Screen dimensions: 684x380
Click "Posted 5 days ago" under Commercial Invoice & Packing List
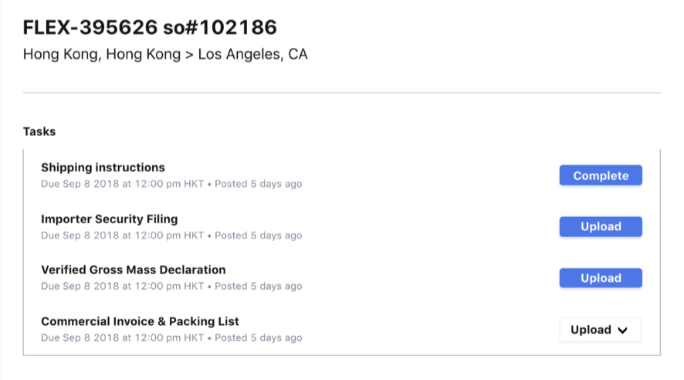point(258,338)
